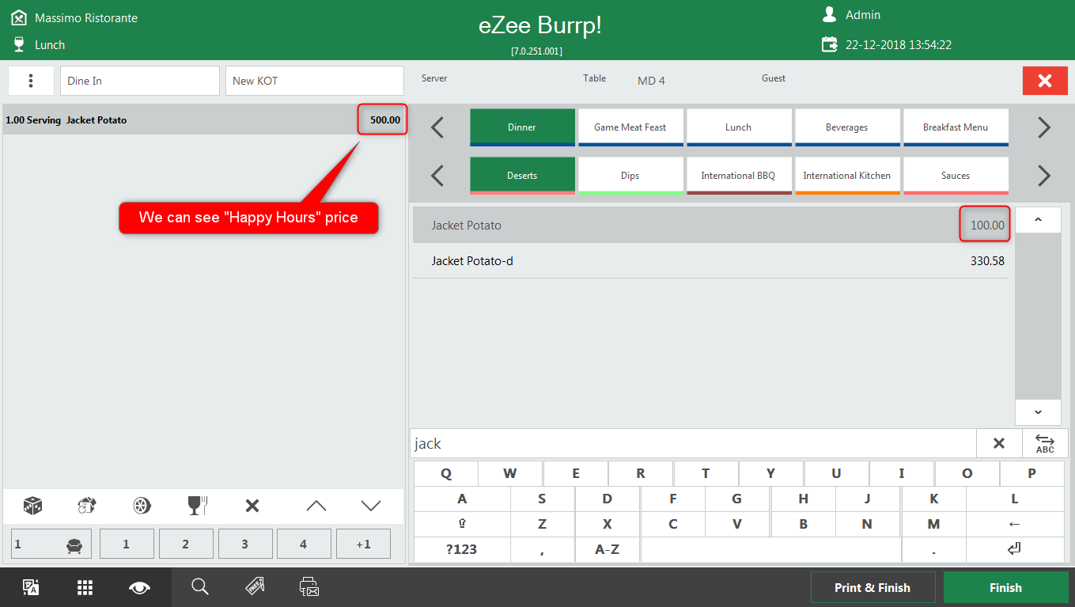
Task: Tap the ?123 keyboard key
Action: (x=462, y=549)
